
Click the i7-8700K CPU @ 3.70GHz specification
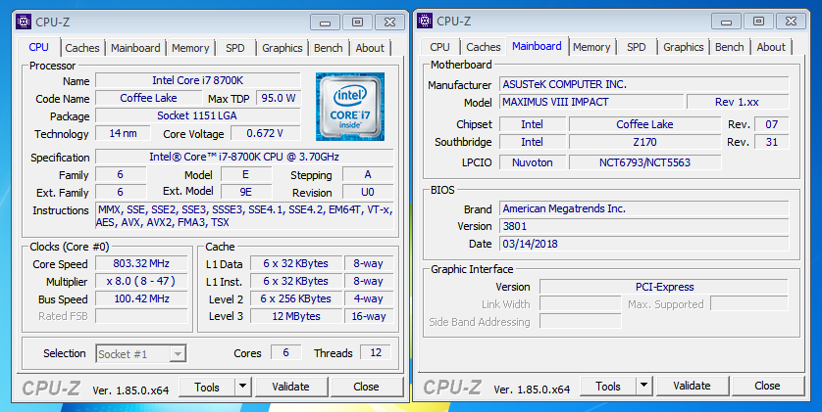(244, 157)
